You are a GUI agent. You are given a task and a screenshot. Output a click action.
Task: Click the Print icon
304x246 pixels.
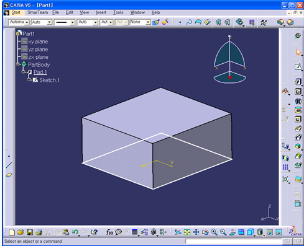pos(39,232)
